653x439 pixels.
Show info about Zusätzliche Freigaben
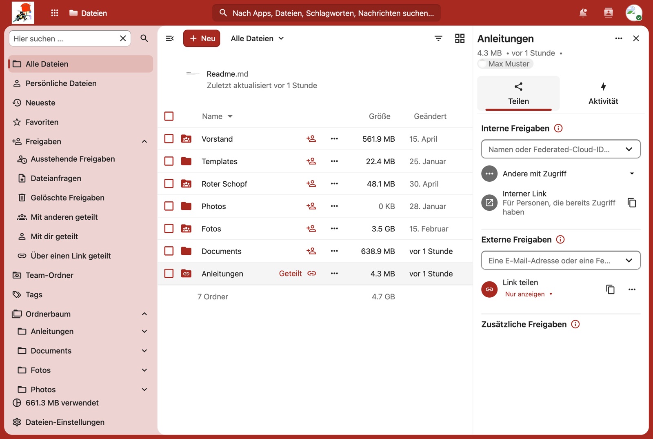pyautogui.click(x=575, y=324)
